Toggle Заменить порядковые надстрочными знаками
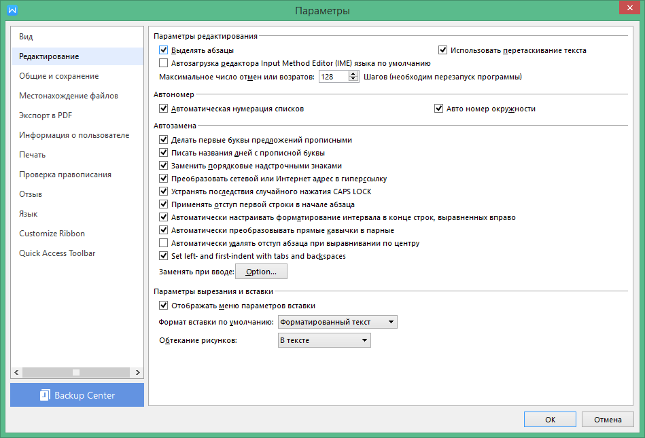The width and height of the screenshot is (645, 438). [x=163, y=166]
